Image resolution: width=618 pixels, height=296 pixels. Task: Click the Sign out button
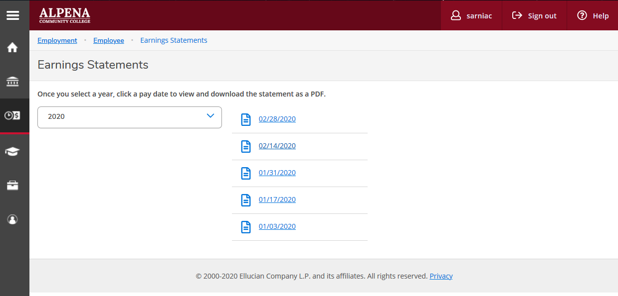534,15
